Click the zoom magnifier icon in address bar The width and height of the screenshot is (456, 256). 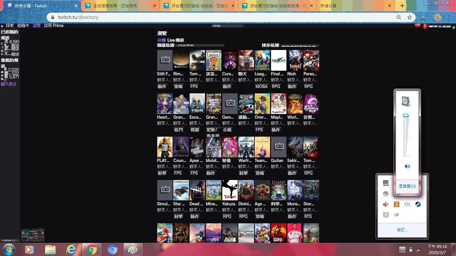click(399, 17)
